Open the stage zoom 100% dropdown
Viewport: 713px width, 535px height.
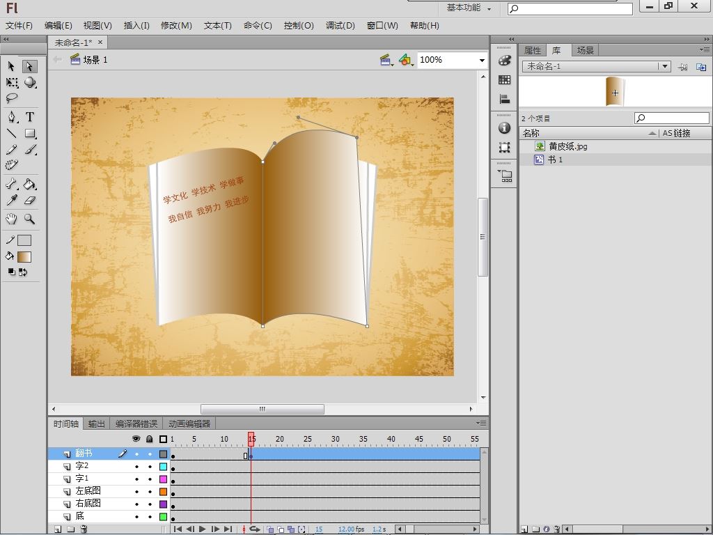[481, 61]
